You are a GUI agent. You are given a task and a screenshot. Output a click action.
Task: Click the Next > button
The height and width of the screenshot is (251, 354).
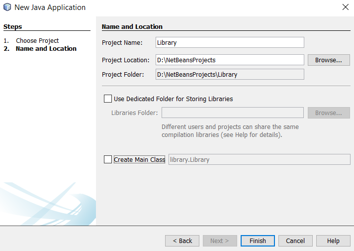[220, 241]
